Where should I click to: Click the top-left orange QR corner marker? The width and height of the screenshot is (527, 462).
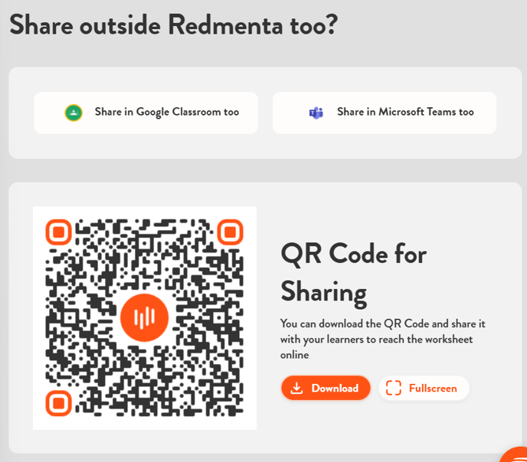pyautogui.click(x=59, y=232)
